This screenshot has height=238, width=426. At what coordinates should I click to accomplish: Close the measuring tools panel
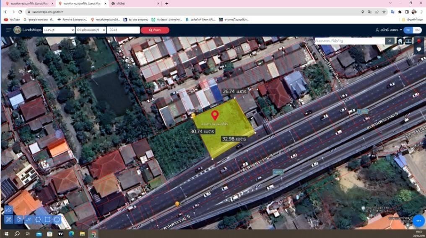coord(9,219)
